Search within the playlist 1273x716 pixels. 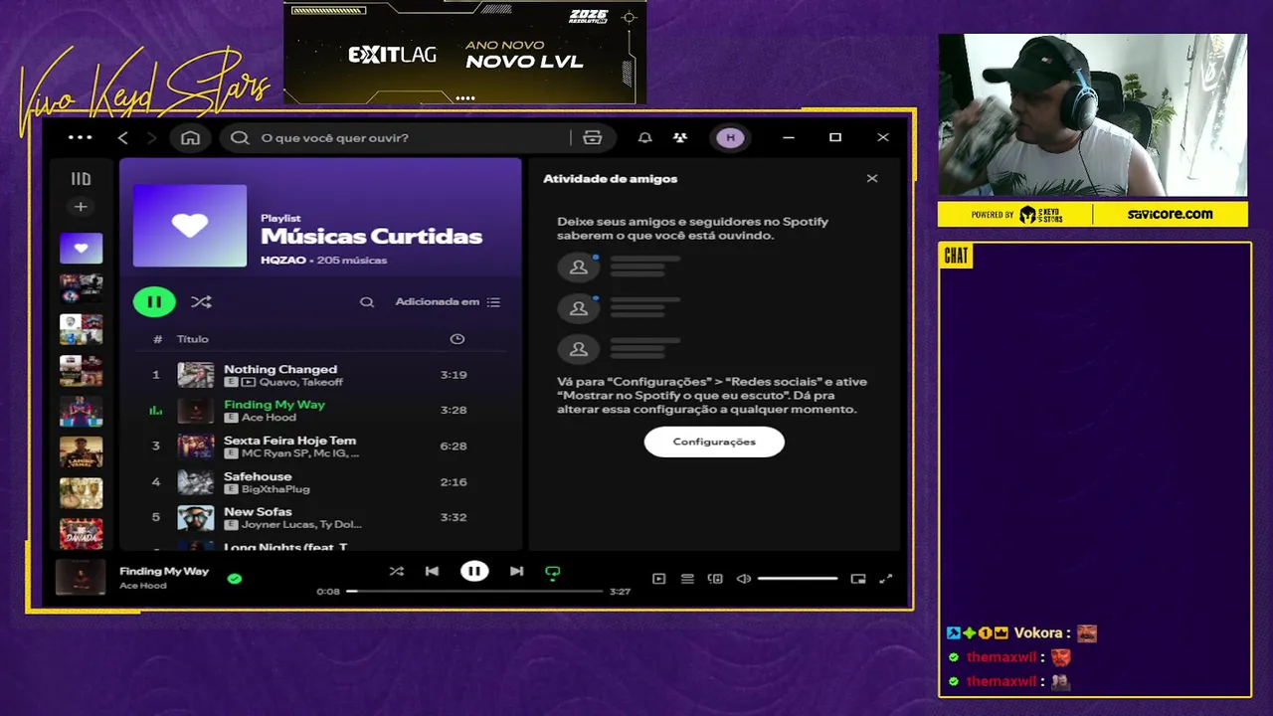tap(367, 301)
